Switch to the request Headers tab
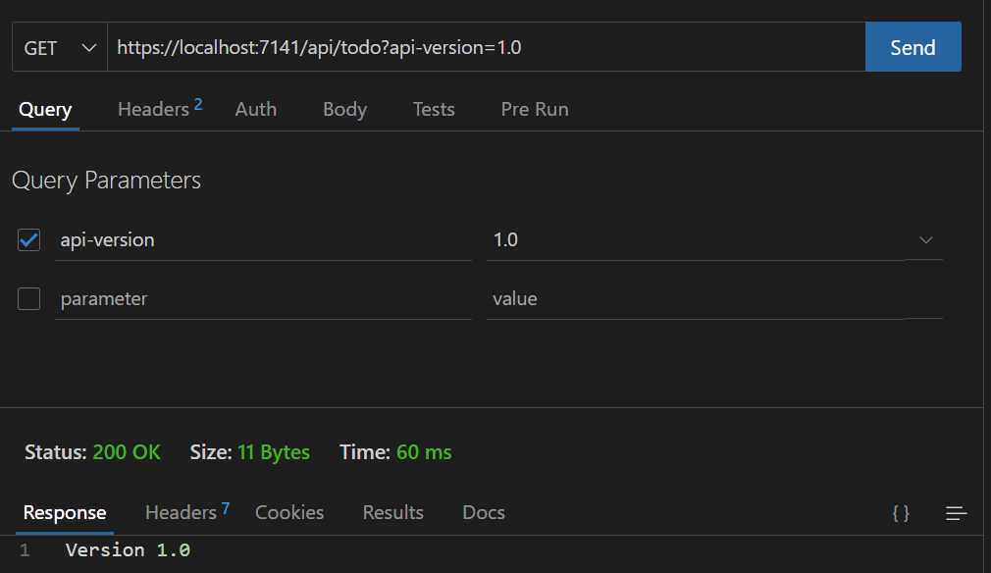The height and width of the screenshot is (573, 991). (160, 109)
